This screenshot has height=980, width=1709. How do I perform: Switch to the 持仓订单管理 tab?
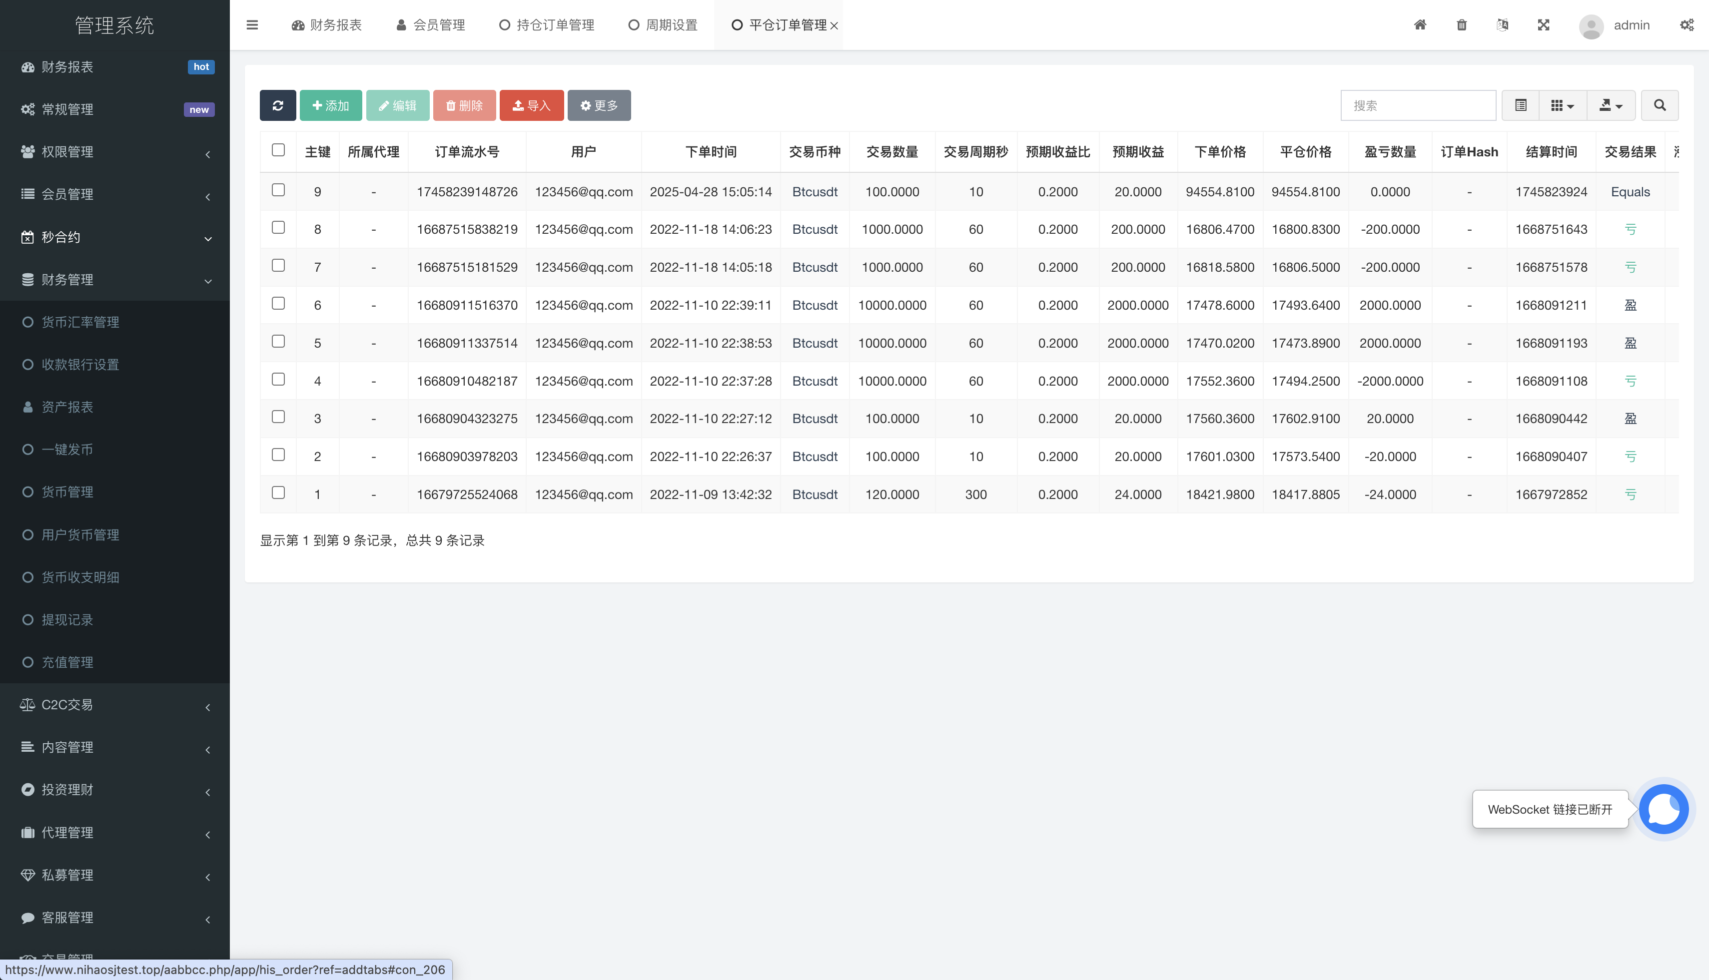(547, 25)
